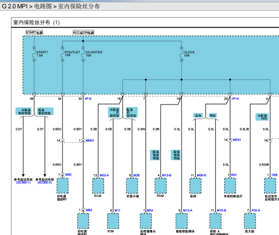Open connector M83 link
The height and width of the screenshot is (235, 279).
point(68,175)
